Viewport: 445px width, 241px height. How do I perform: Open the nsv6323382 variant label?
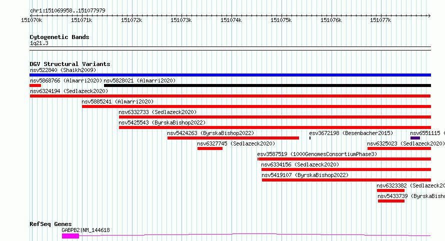410,185
